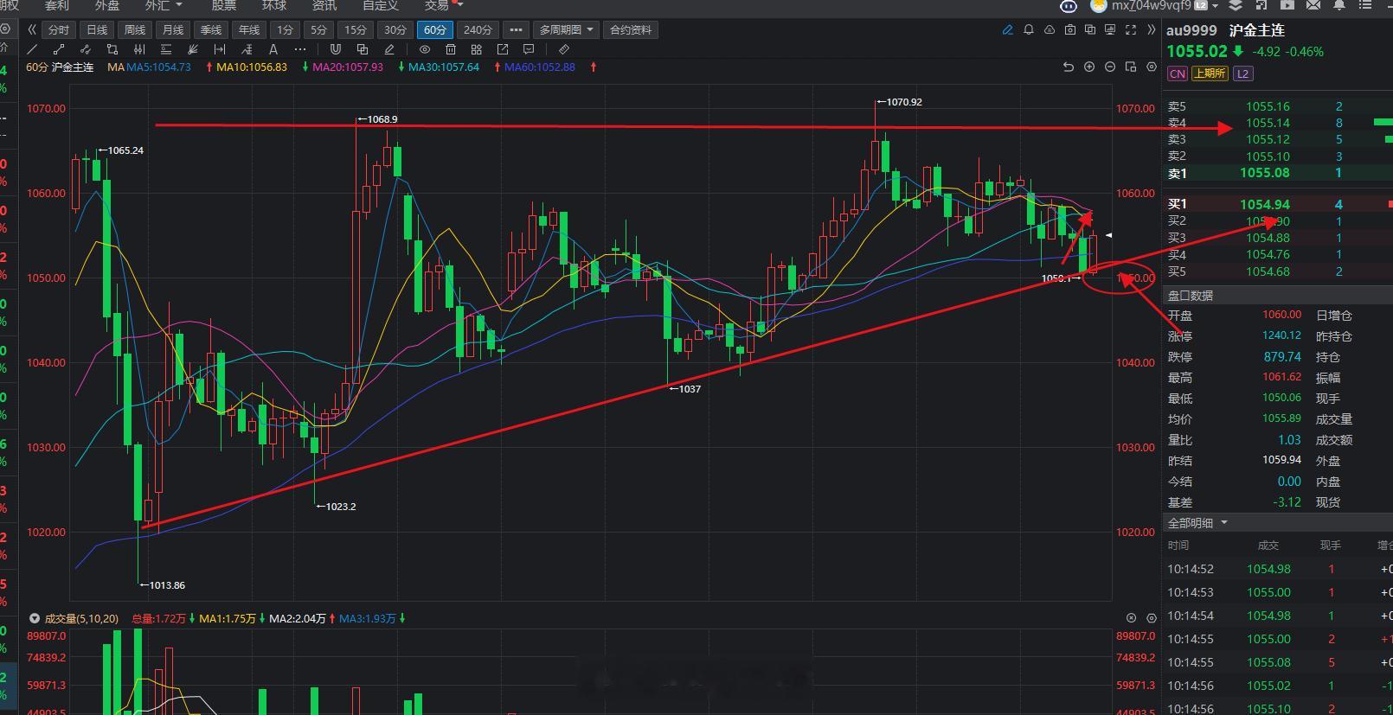Toggle drawings visibility with the eye icon
The image size is (1393, 715).
pos(425,49)
